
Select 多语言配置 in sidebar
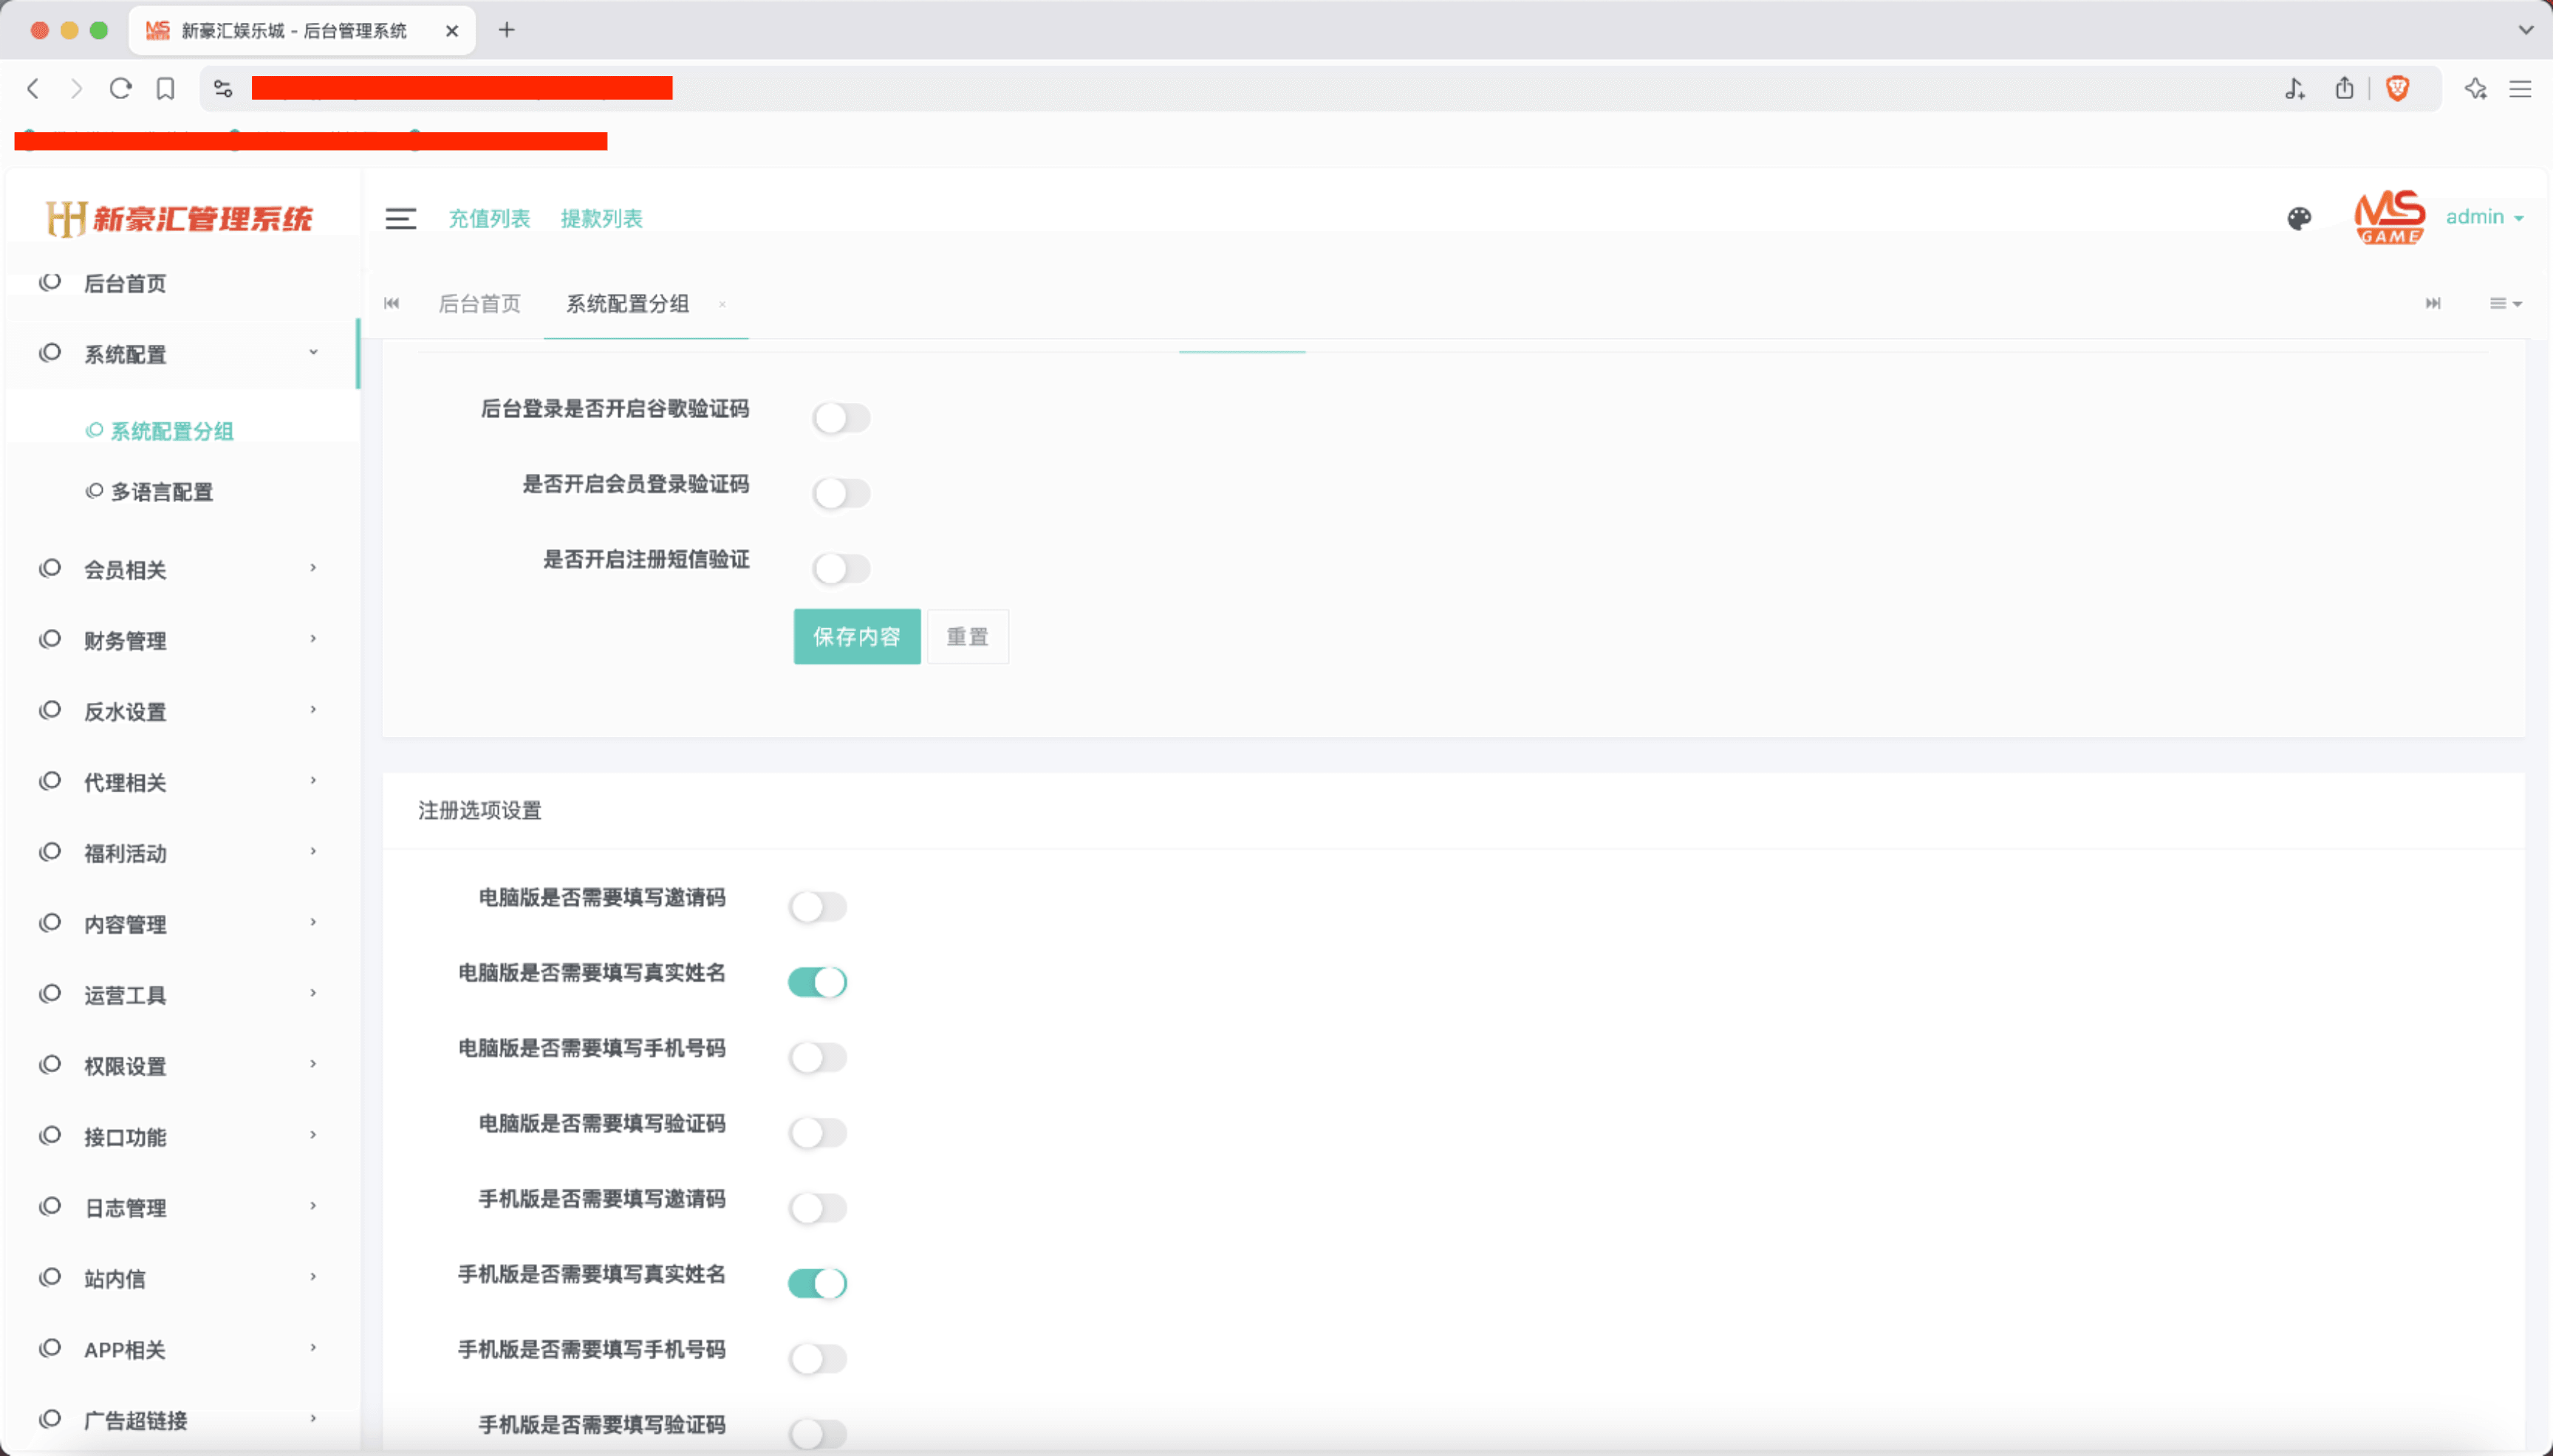(x=161, y=492)
